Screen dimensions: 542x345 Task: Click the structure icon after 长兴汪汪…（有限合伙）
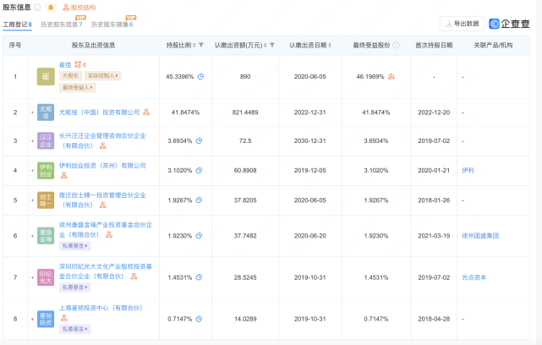[102, 146]
